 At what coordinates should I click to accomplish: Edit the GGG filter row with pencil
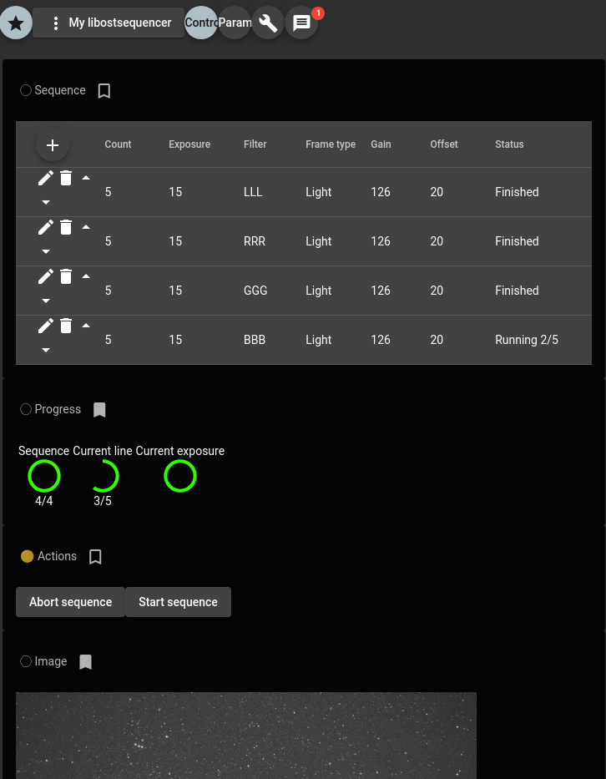[46, 276]
